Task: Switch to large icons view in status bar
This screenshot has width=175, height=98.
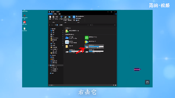Action: (x=116, y=85)
